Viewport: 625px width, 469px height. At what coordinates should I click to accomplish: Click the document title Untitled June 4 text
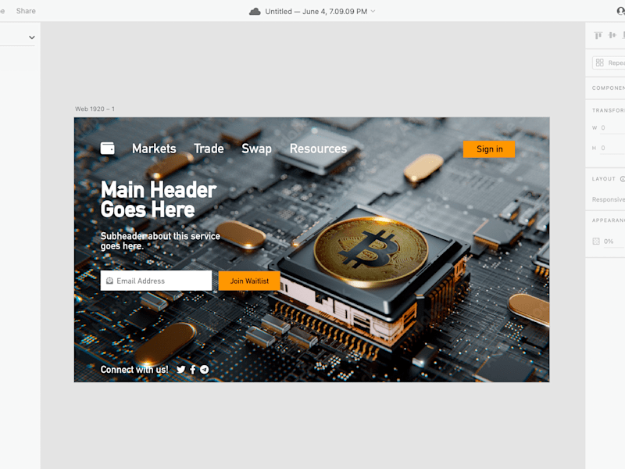(316, 12)
